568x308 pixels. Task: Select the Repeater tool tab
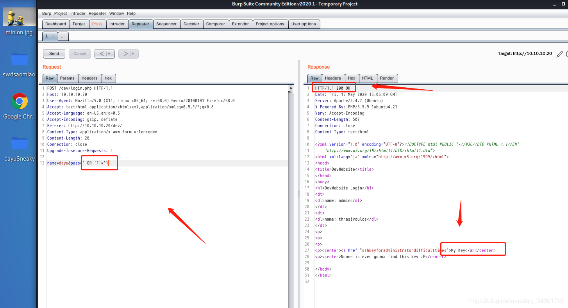[140, 24]
